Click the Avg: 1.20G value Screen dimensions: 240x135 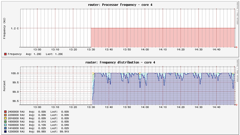click(x=33, y=54)
